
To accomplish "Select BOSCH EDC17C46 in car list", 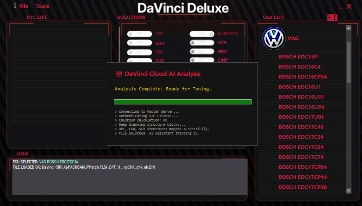I will 301,127.
